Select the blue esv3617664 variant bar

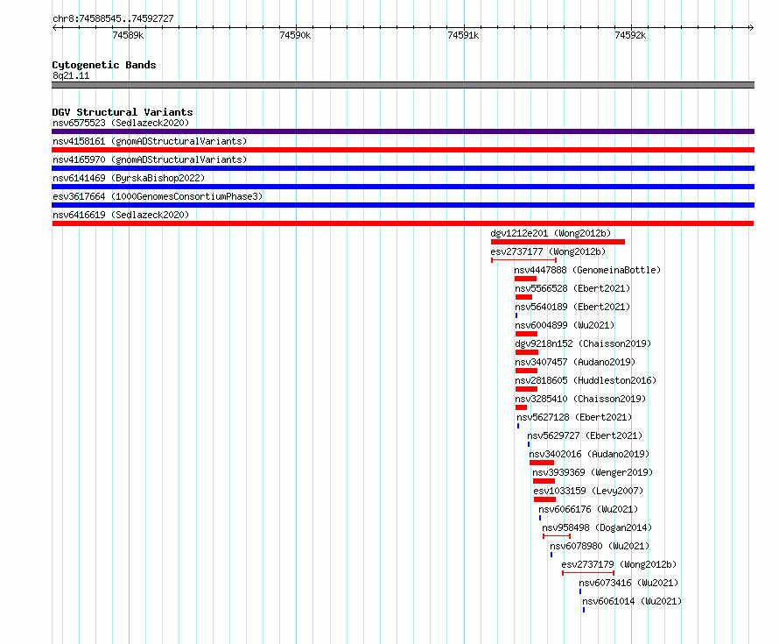click(x=403, y=205)
